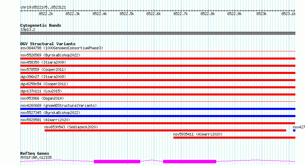Screen dimensions: 305x165
Task: Open variant nsv953966 (Dogan2014) label
Action: pyautogui.click(x=42, y=98)
